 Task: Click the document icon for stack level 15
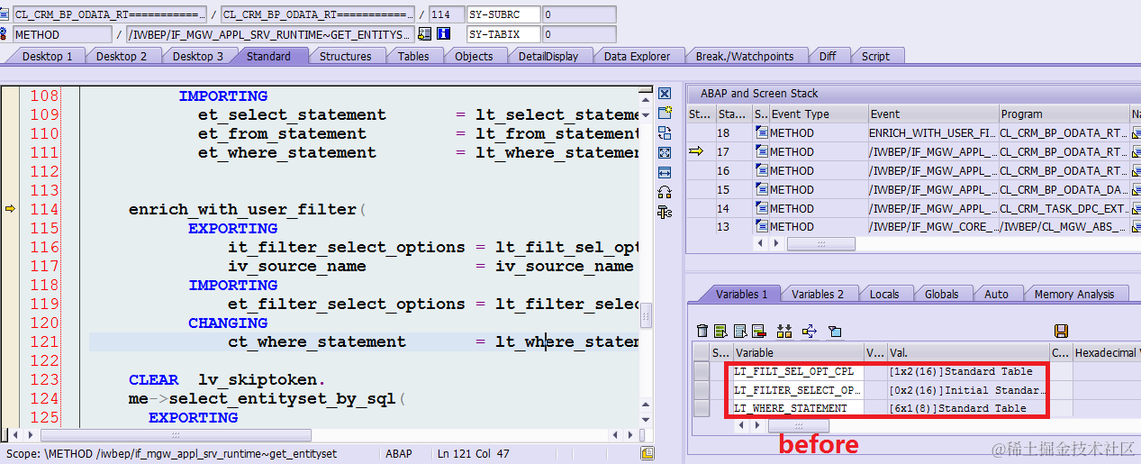[761, 190]
